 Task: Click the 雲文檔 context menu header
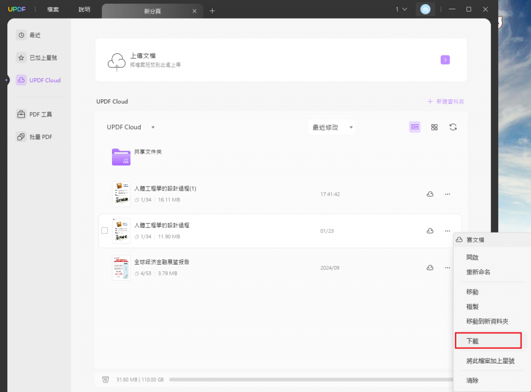475,240
